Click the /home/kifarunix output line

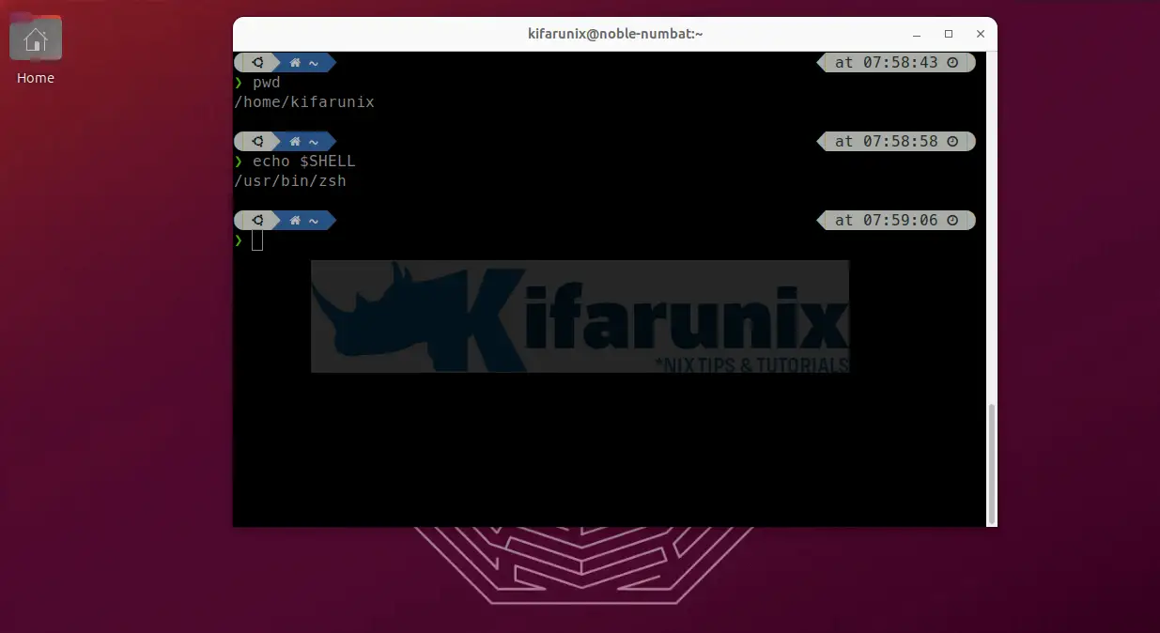click(x=304, y=101)
